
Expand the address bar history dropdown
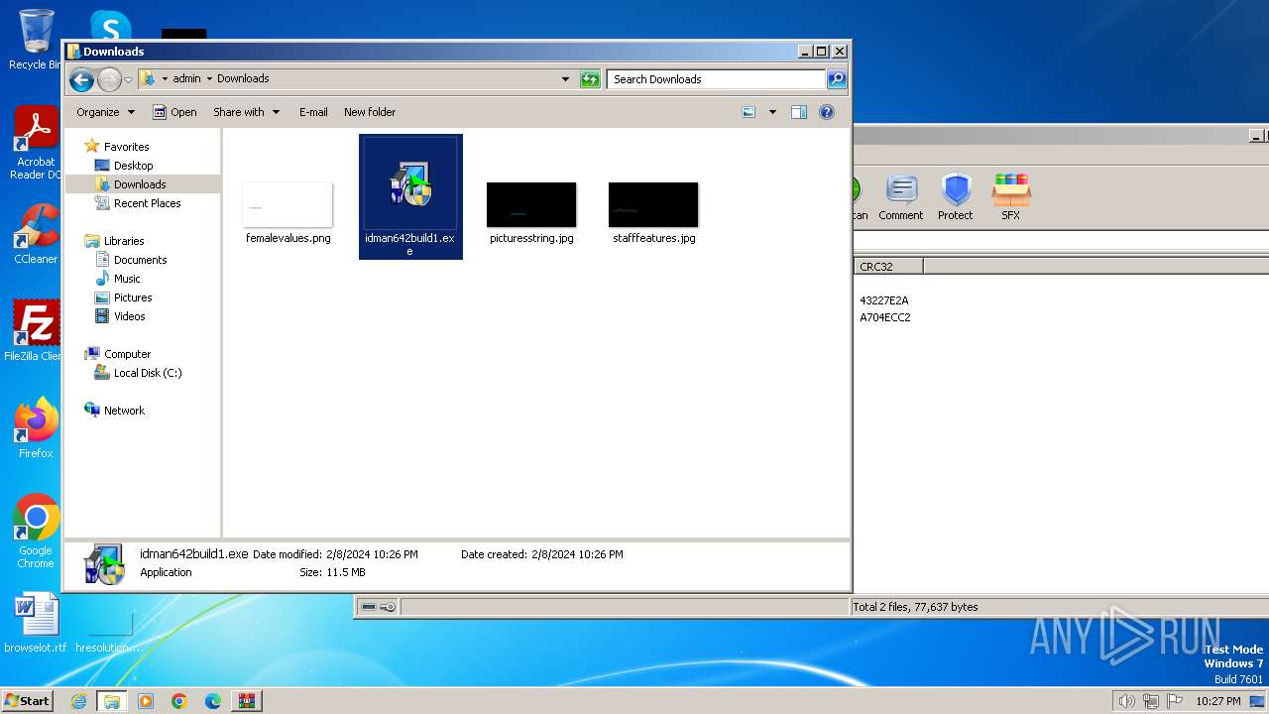coord(565,79)
